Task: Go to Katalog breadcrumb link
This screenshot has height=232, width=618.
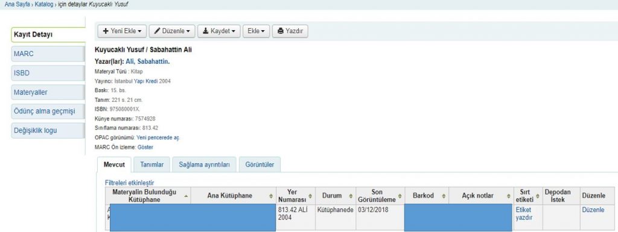Action: click(43, 4)
